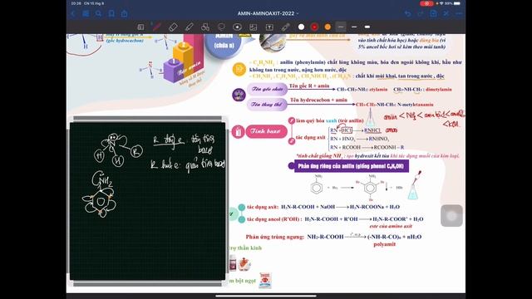Select the Lasso tool
Viewport: 532px width, 299px height.
[x=222, y=27]
